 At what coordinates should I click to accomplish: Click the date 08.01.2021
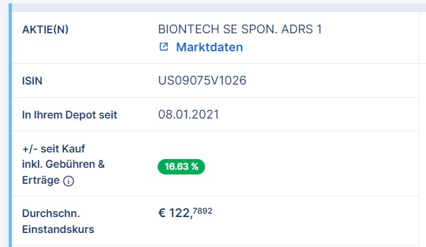tap(188, 115)
